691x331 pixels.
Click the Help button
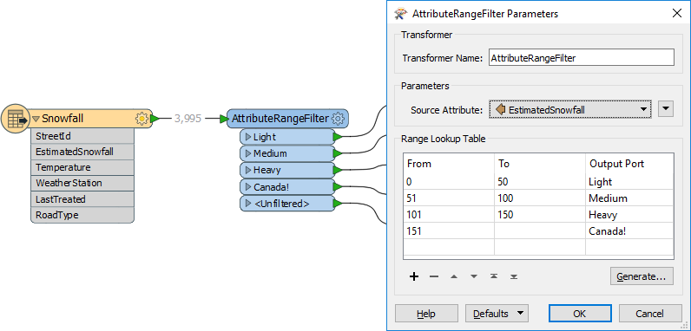(426, 314)
